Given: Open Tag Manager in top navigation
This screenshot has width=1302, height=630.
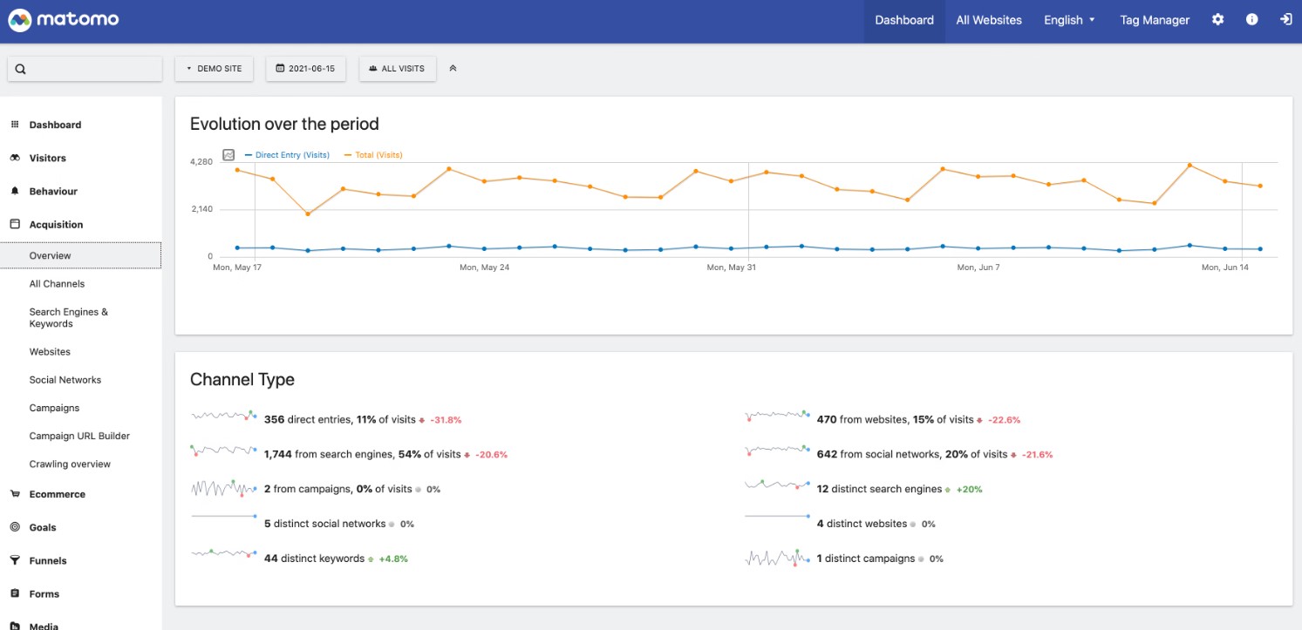Looking at the screenshot, I should click(1154, 20).
